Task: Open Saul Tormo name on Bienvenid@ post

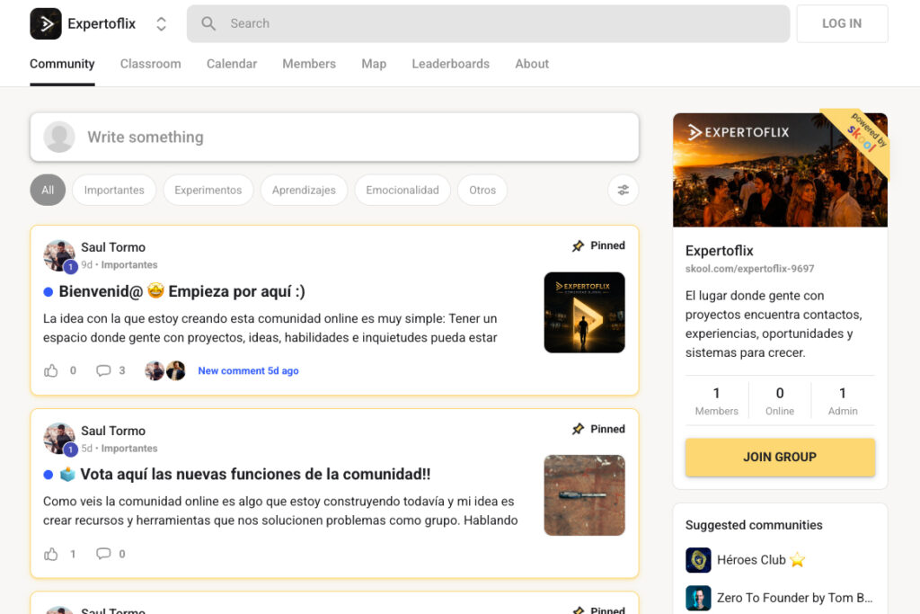Action: coord(113,247)
